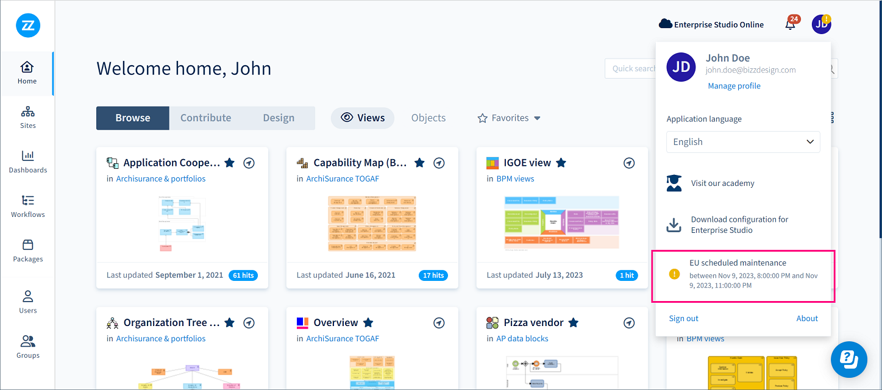
Task: Switch to the Contribute tab
Action: pyautogui.click(x=205, y=118)
